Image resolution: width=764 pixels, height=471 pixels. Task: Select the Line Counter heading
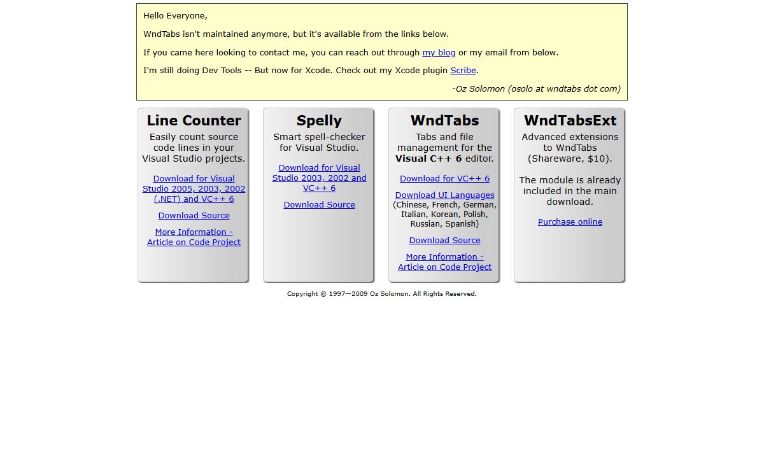coord(194,120)
